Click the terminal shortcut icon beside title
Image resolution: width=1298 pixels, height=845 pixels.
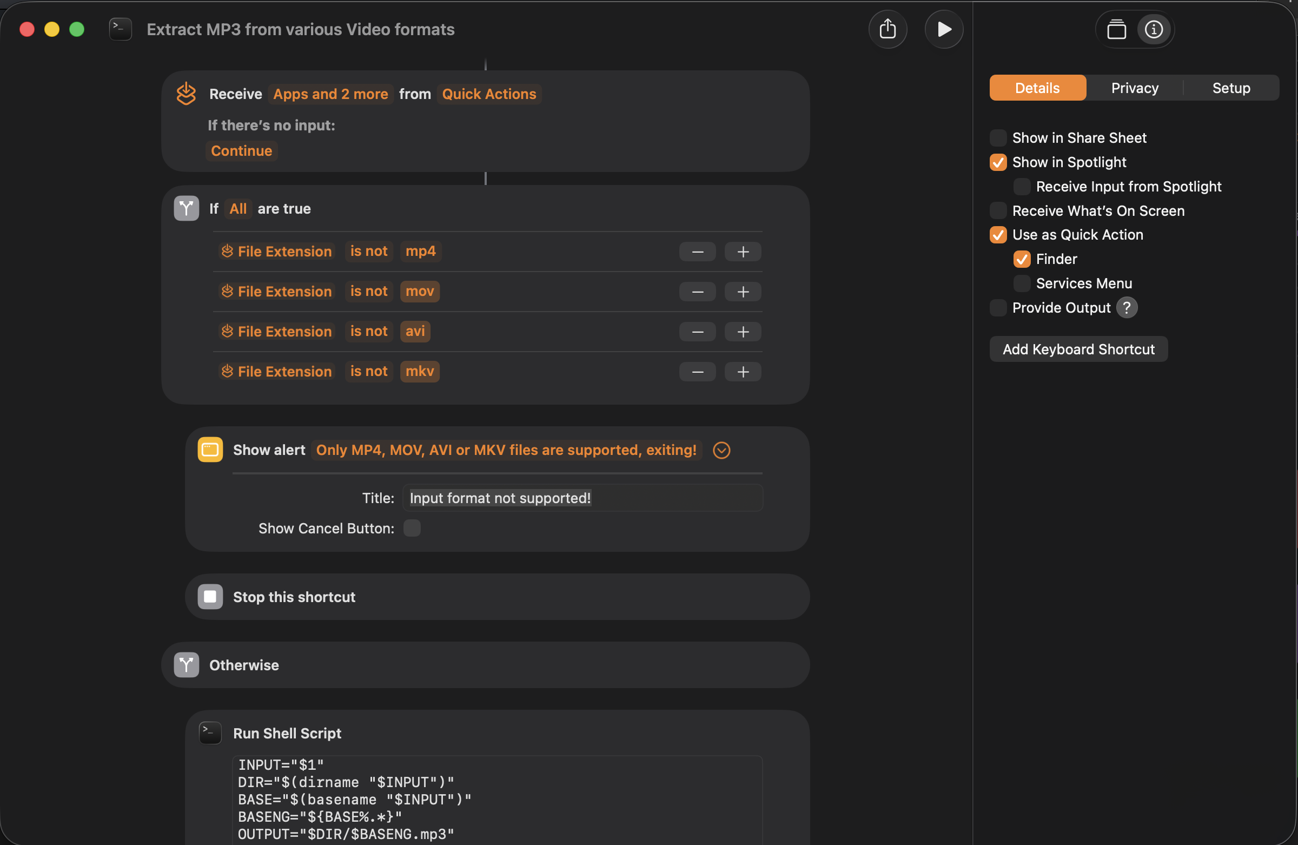(x=120, y=29)
